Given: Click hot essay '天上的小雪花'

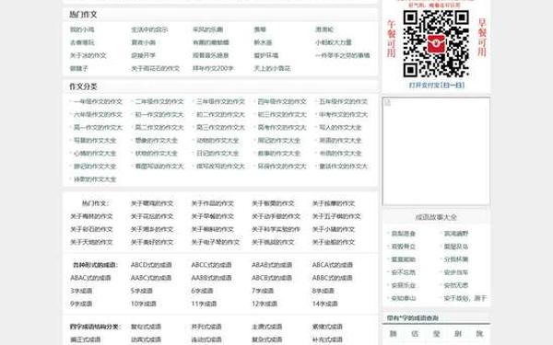Looking at the screenshot, I should (x=272, y=68).
